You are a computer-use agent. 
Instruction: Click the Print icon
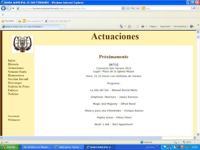tap(143, 26)
